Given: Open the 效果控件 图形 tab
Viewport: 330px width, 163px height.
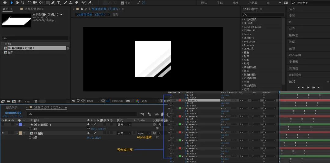Looking at the screenshot, I should [x=34, y=9].
